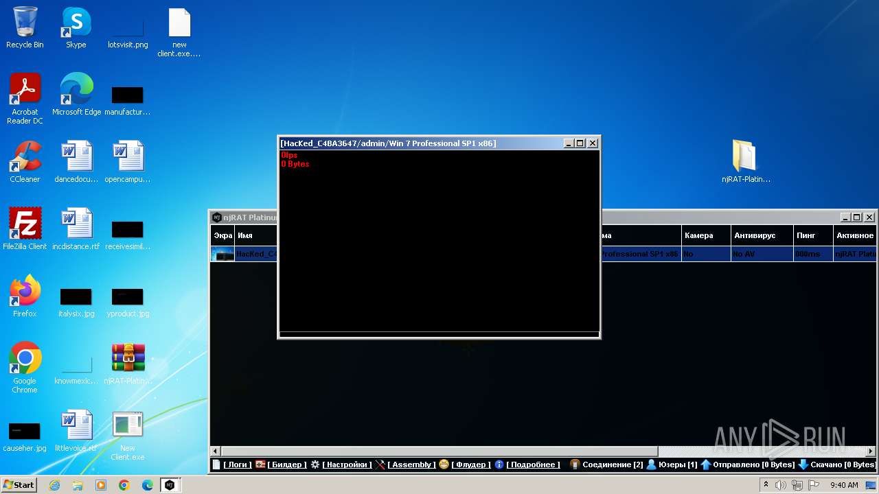Click the Антивирус column header
The height and width of the screenshot is (494, 879).
[x=762, y=235]
